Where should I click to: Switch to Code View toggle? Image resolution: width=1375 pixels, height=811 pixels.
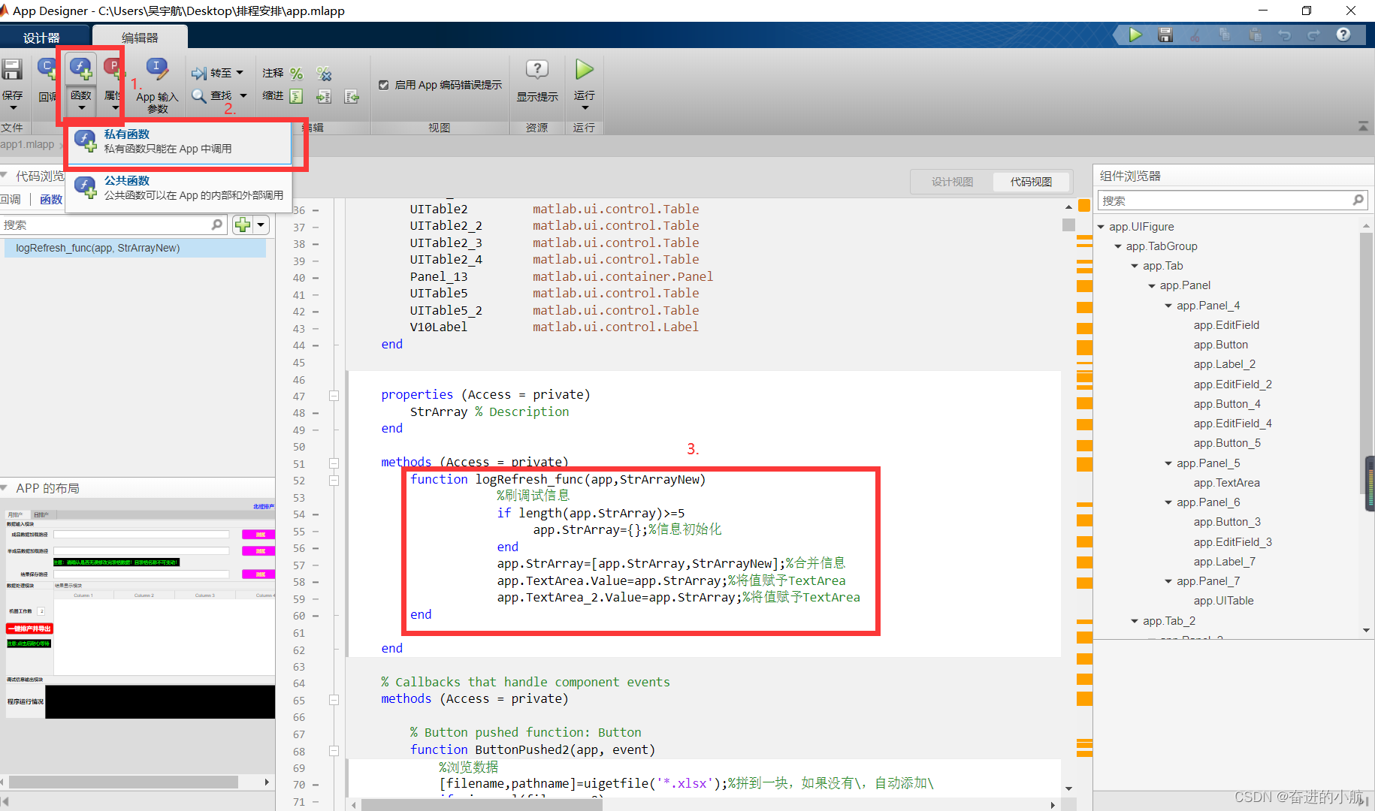point(1031,182)
